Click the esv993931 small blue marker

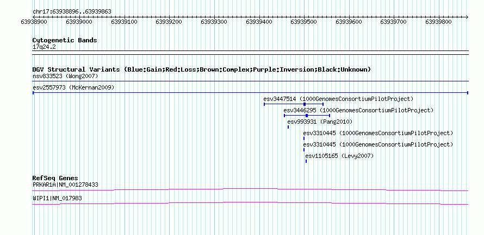tap(288, 127)
